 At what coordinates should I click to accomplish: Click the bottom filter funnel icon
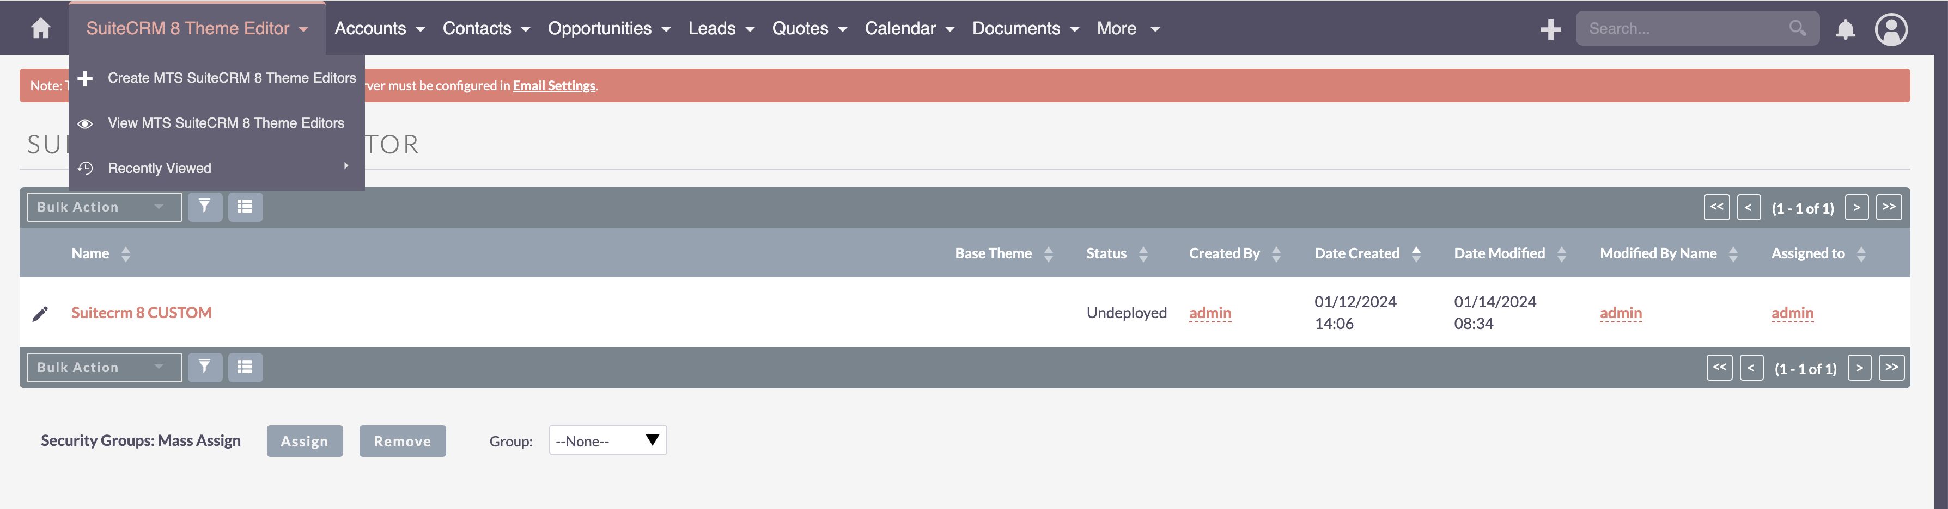pyautogui.click(x=205, y=367)
